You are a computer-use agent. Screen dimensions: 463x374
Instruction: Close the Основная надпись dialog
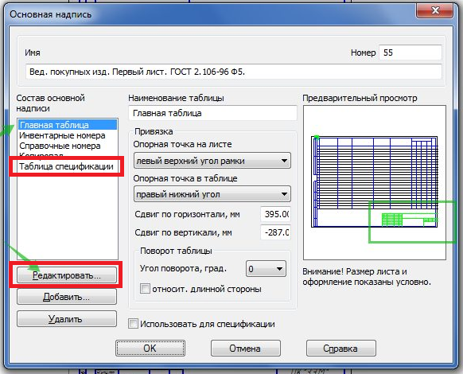[434, 11]
